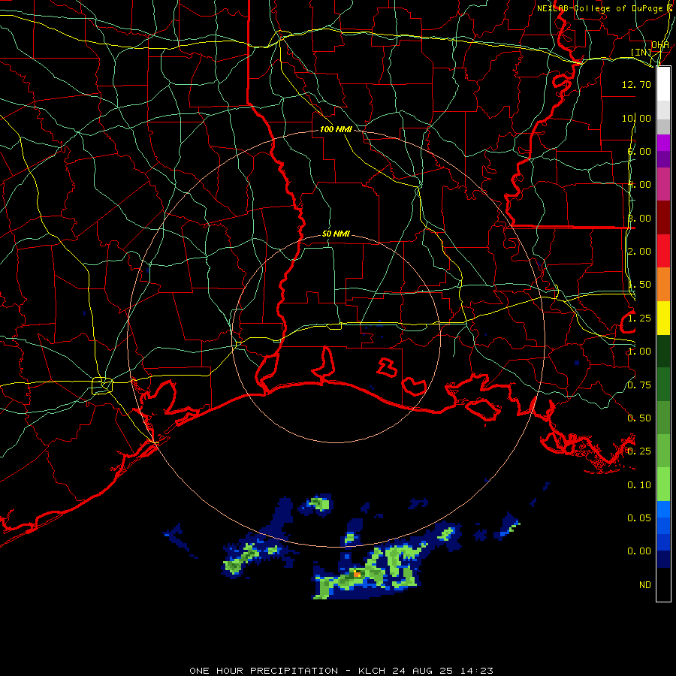Select the 3.00 scale label

[x=639, y=218]
